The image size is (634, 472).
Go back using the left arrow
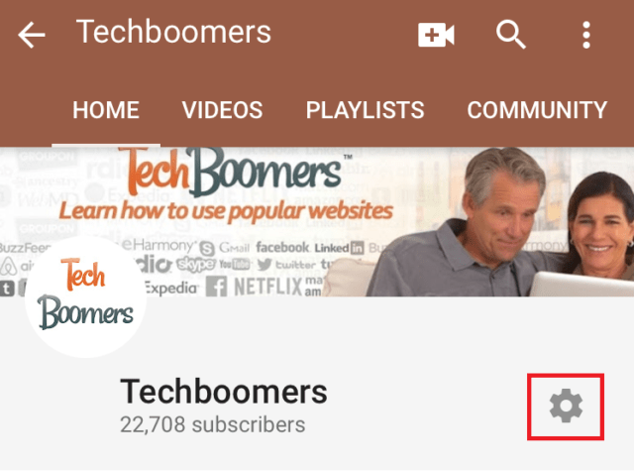point(32,36)
